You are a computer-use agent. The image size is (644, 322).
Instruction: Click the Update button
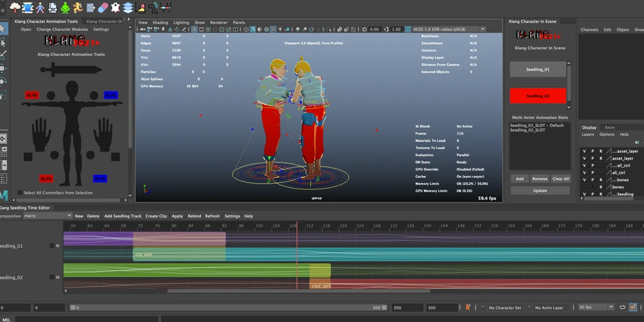pyautogui.click(x=540, y=191)
